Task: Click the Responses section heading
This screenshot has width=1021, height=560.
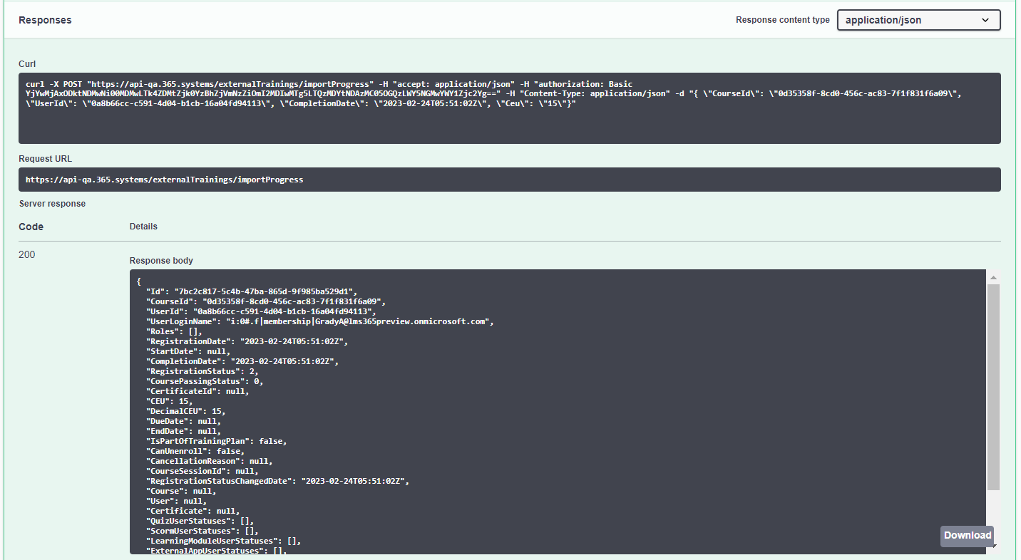Action: (45, 20)
